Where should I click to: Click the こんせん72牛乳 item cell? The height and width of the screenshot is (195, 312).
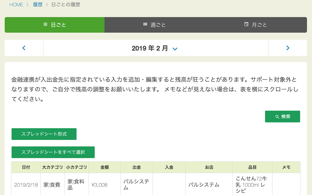point(253,184)
